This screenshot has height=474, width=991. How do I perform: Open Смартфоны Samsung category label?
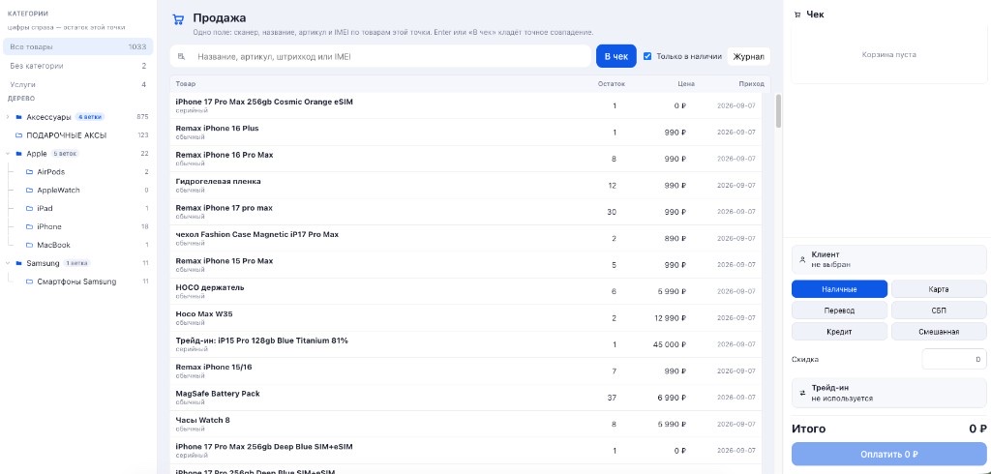click(x=76, y=281)
